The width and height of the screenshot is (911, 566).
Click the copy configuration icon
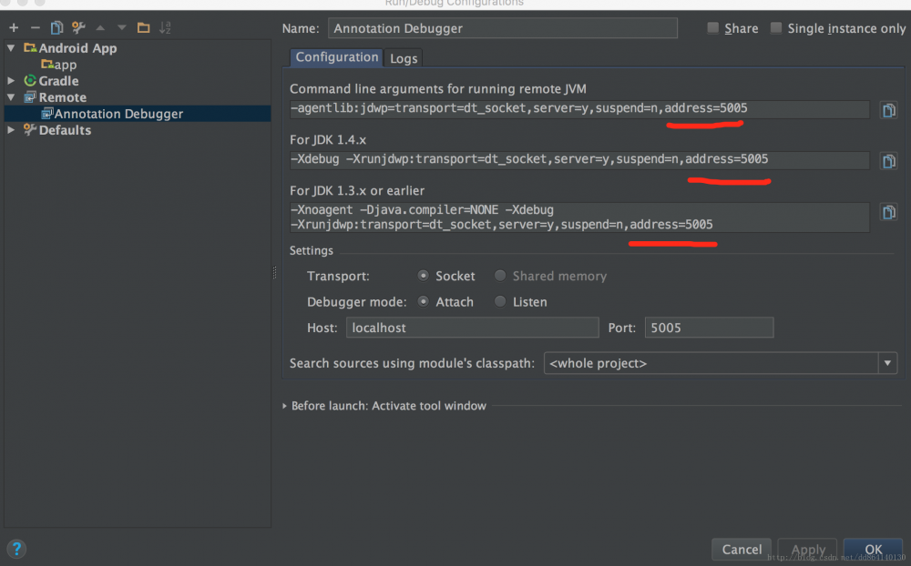(x=56, y=28)
